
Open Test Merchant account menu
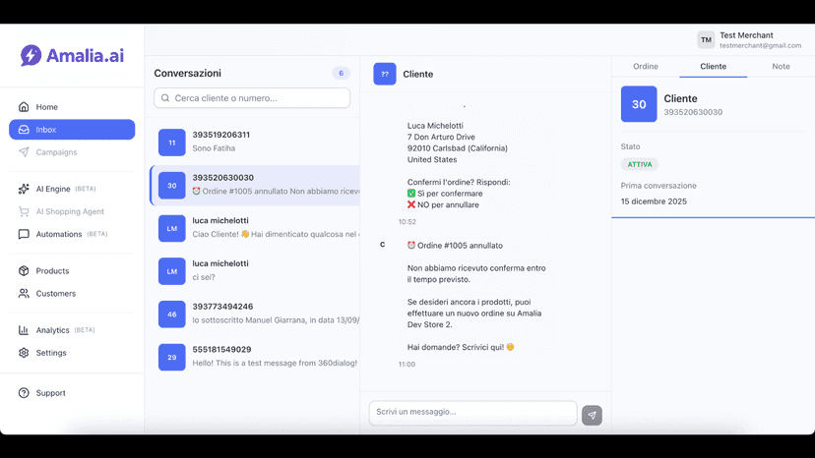(749, 40)
